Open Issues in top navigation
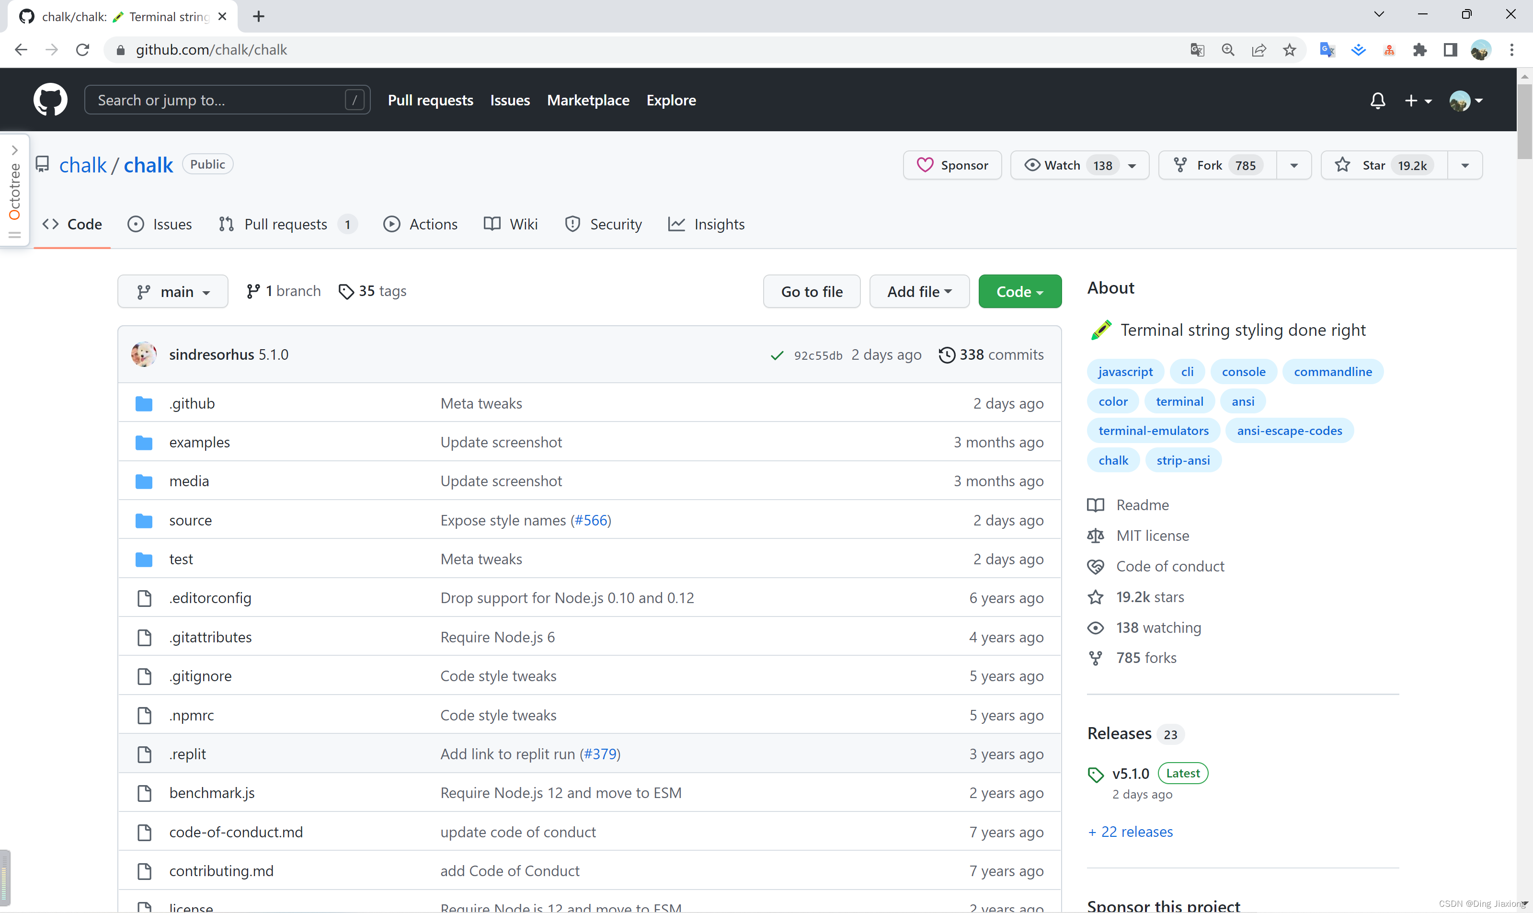This screenshot has width=1533, height=913. [x=510, y=100]
